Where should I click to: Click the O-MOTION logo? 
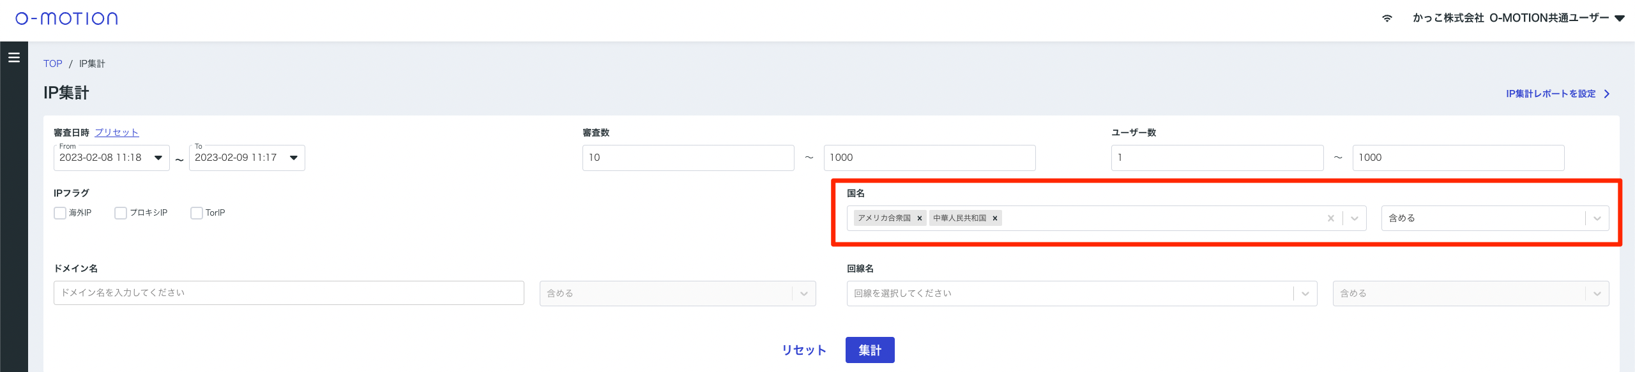[x=66, y=19]
